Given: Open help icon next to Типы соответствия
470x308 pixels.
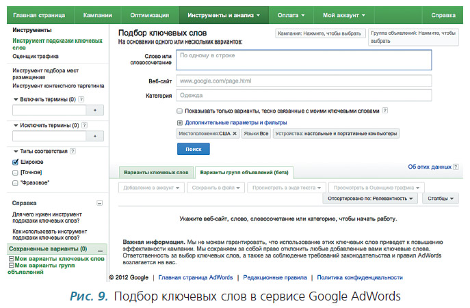Looking at the screenshot, I should click(x=73, y=152).
